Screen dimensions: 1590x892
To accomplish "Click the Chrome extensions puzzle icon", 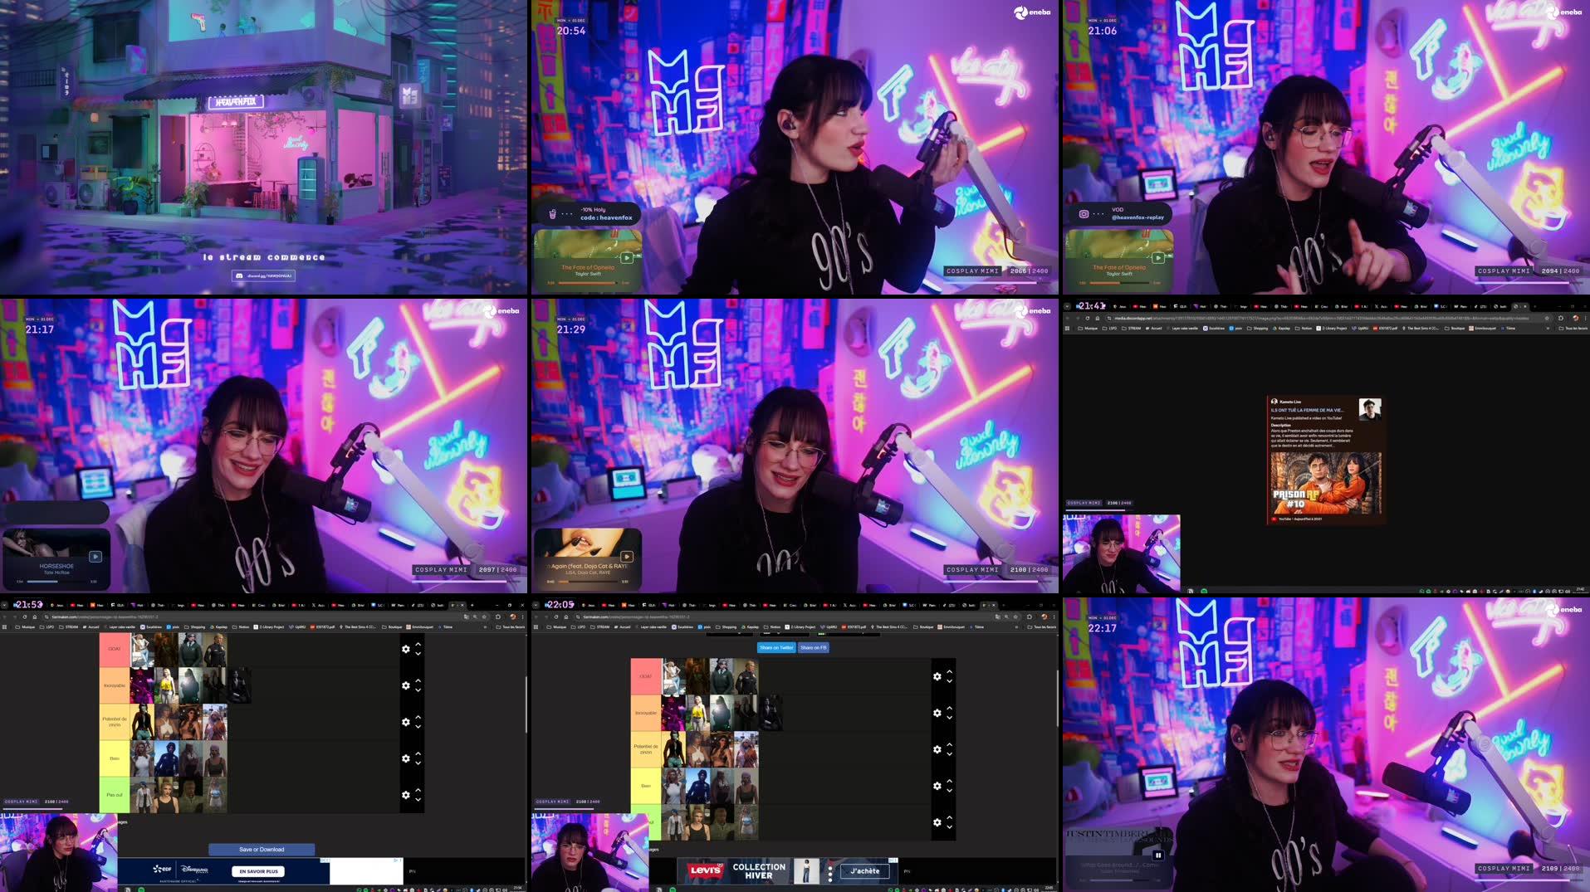I will click(x=497, y=617).
